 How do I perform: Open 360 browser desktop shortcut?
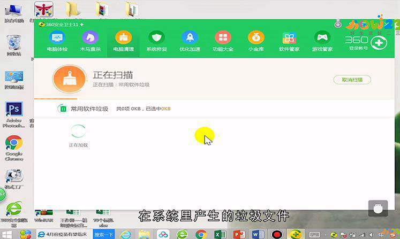point(14,214)
